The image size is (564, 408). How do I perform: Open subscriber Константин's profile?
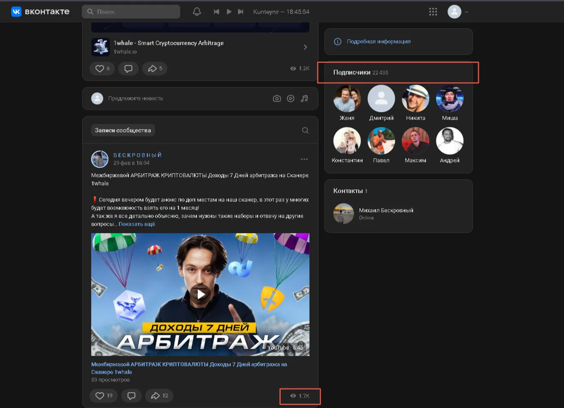coord(347,145)
